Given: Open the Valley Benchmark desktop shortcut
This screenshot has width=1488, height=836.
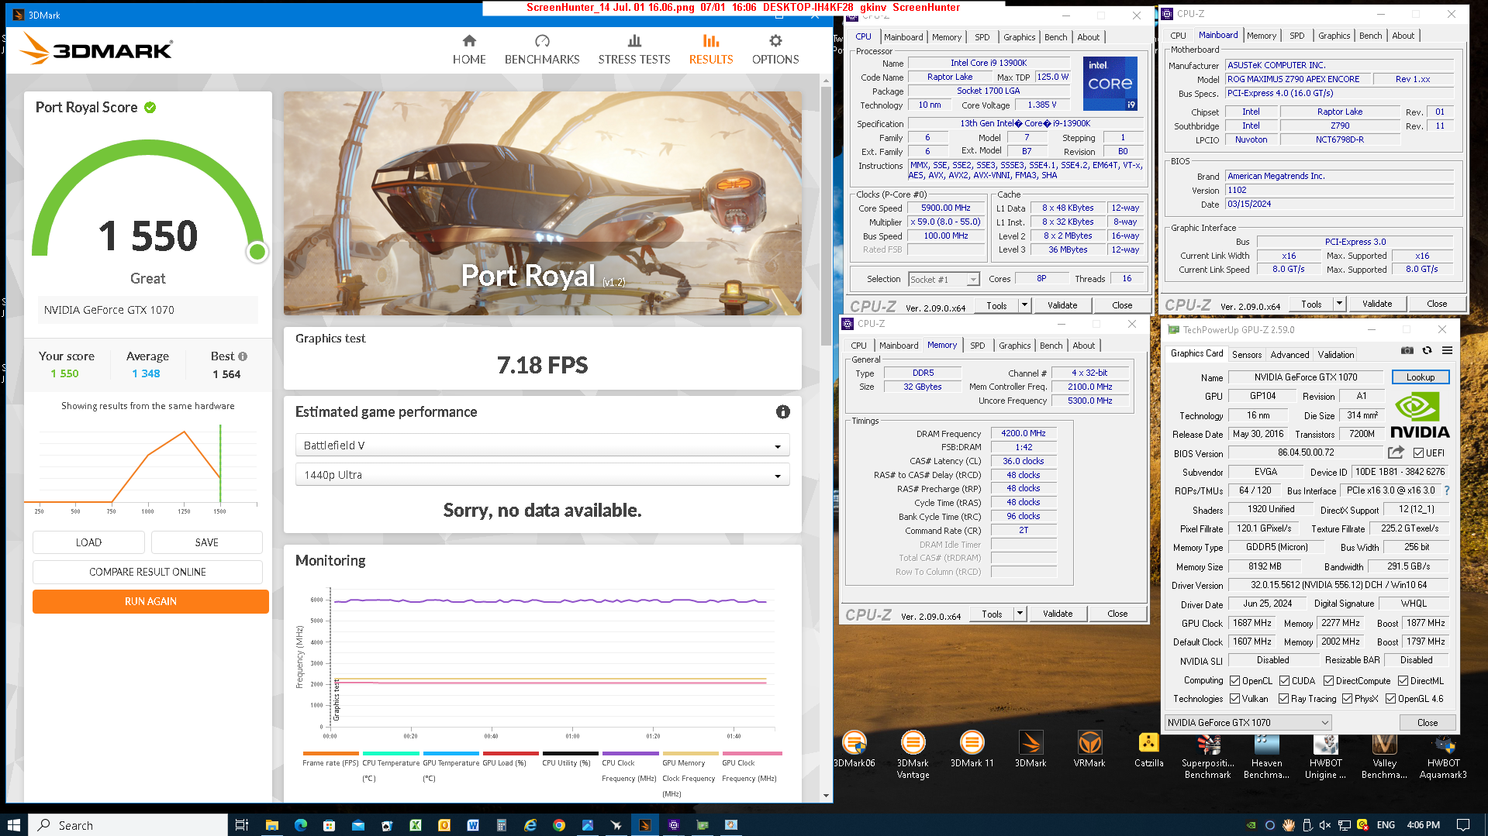Looking at the screenshot, I should pos(1384,755).
